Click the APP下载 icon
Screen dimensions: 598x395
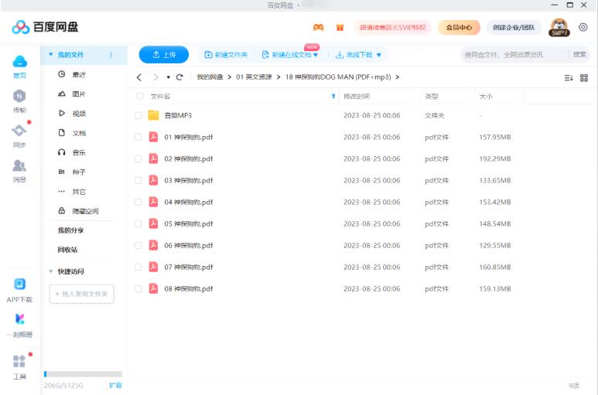point(19,284)
